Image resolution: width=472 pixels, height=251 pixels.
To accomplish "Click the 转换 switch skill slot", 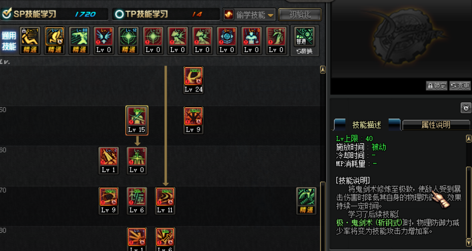I will click(304, 41).
